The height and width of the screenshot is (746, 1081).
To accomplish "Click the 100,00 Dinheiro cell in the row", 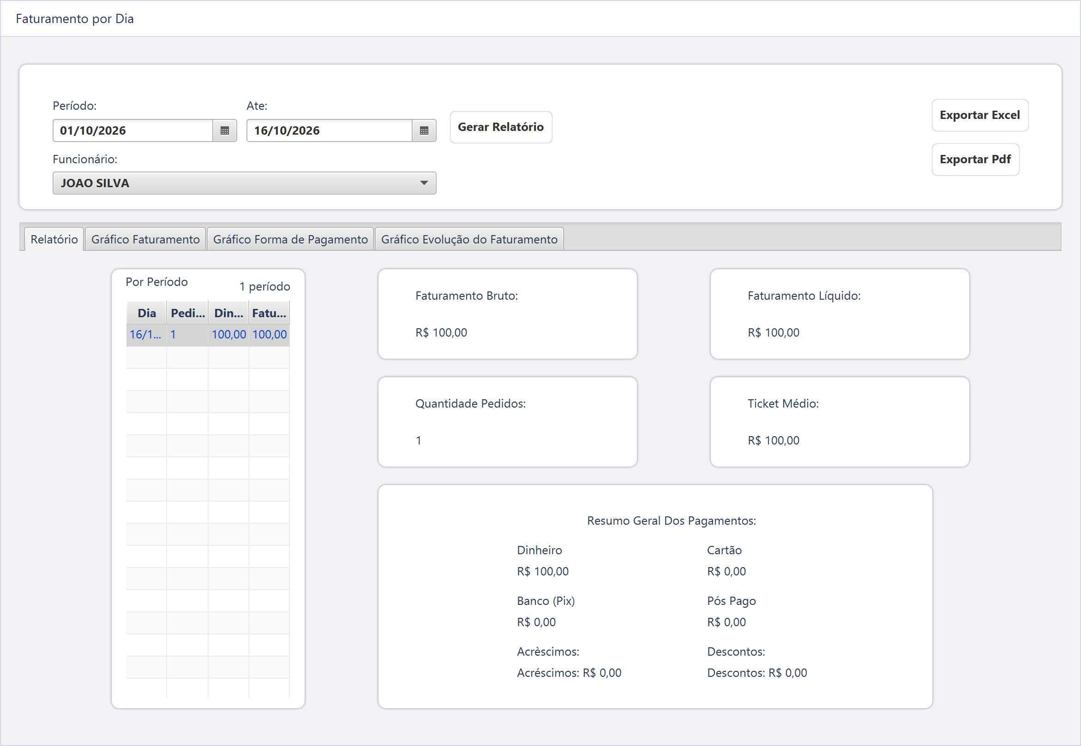I will [x=228, y=335].
